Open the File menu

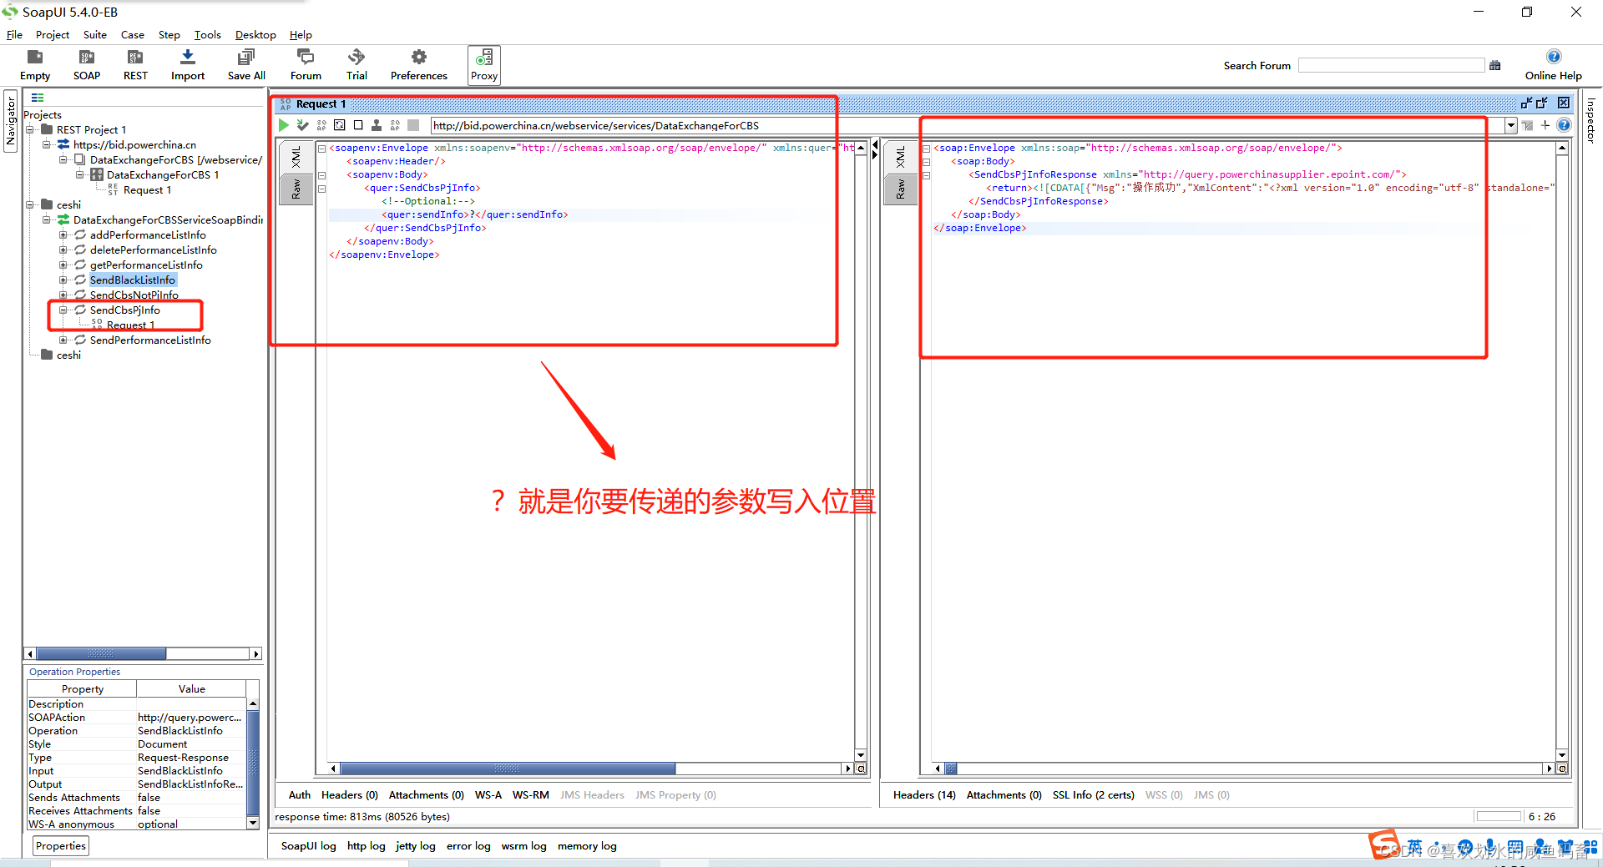point(14,34)
